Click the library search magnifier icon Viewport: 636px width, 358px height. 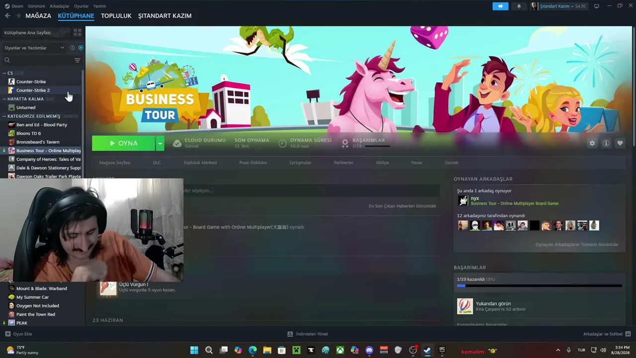point(7,60)
